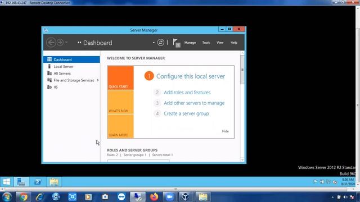Open the host Windows 7 Start orb
Screen dimensions: 360x202
coord(7,197)
